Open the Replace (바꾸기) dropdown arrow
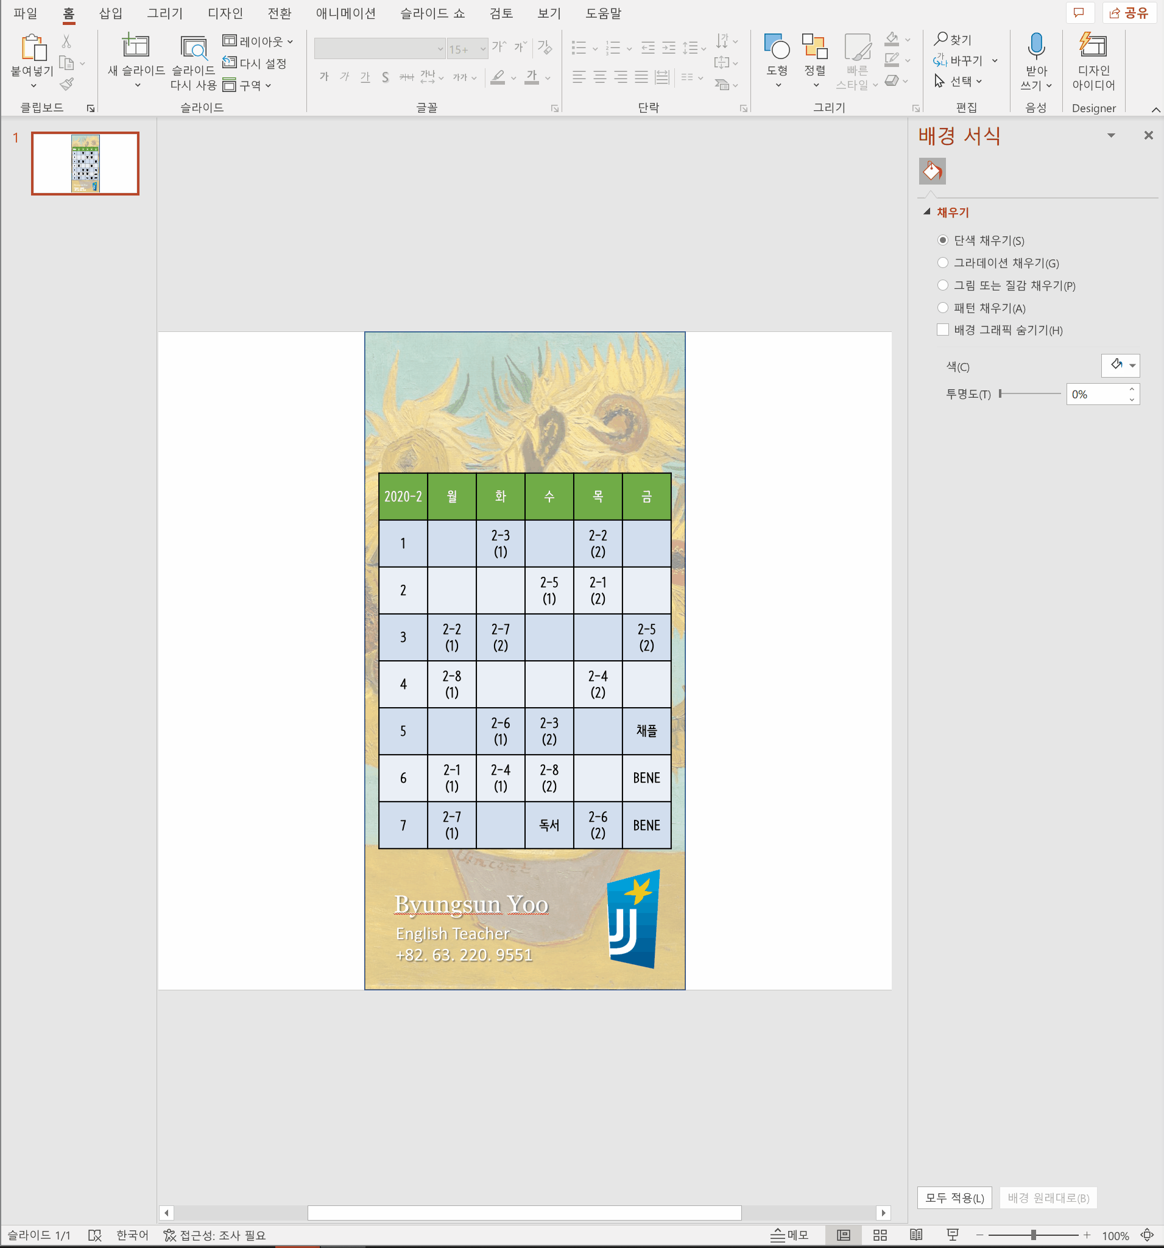1164x1248 pixels. 995,60
